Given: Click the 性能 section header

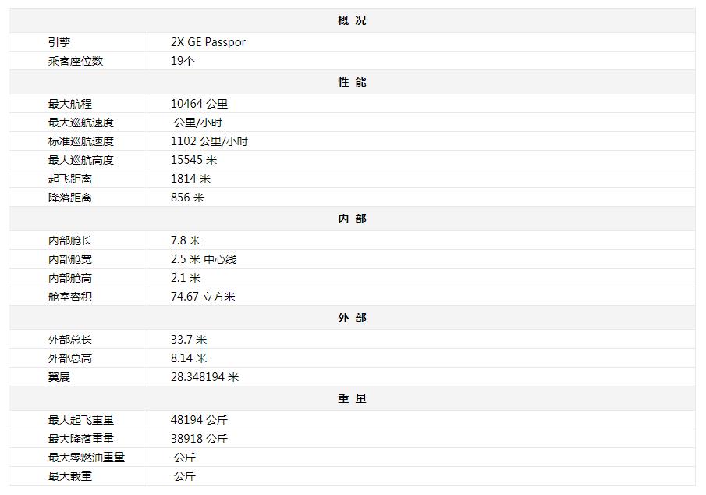Looking at the screenshot, I should 352,82.
